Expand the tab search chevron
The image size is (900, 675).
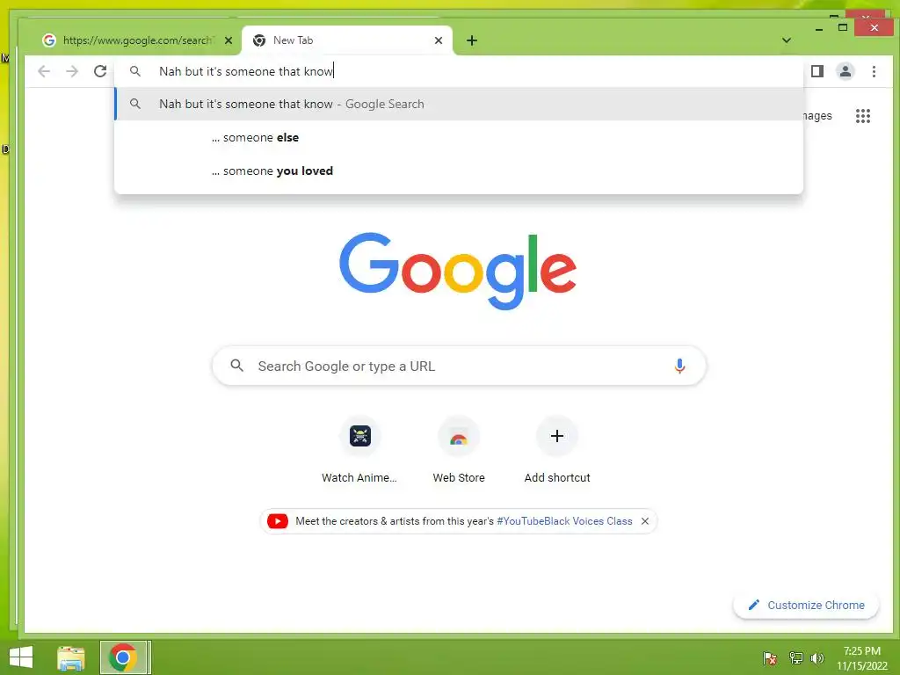click(787, 40)
